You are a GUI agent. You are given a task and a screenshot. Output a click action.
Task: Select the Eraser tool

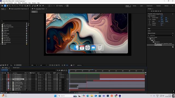(x=37, y=6)
